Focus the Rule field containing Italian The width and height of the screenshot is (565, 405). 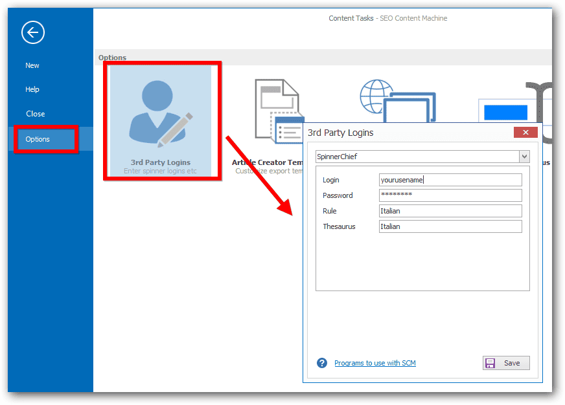[x=450, y=211]
